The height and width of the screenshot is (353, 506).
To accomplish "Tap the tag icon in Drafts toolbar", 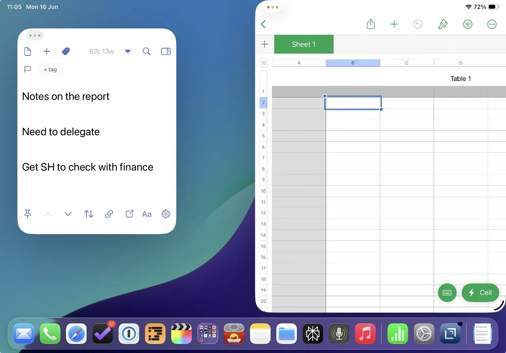I will point(66,51).
